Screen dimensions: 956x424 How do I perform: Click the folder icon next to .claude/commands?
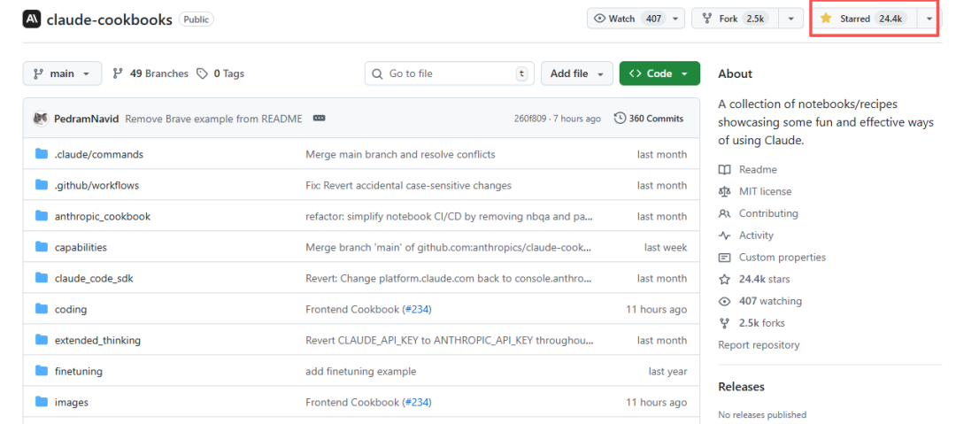coord(42,154)
